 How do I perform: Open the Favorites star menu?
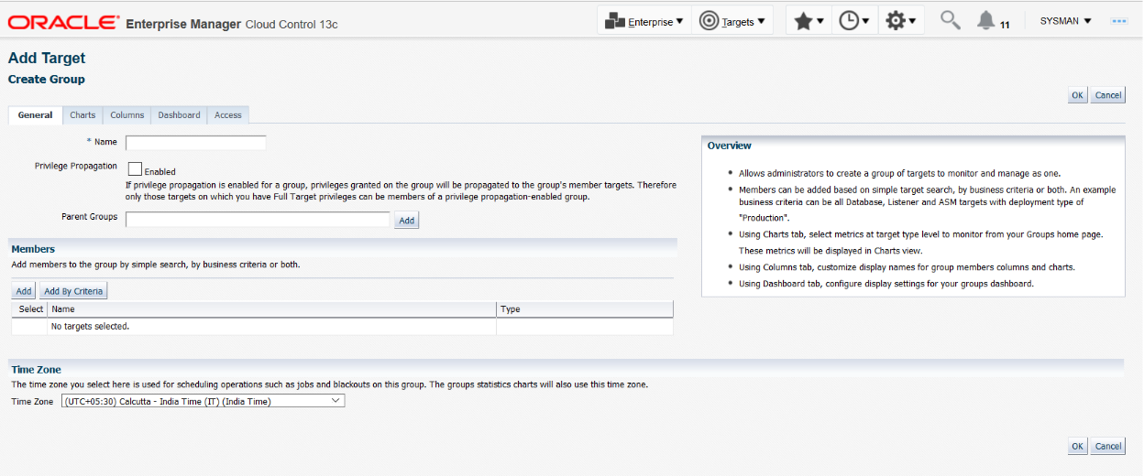tap(808, 21)
